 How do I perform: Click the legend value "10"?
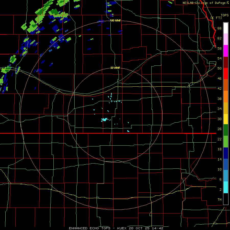click(220, 169)
